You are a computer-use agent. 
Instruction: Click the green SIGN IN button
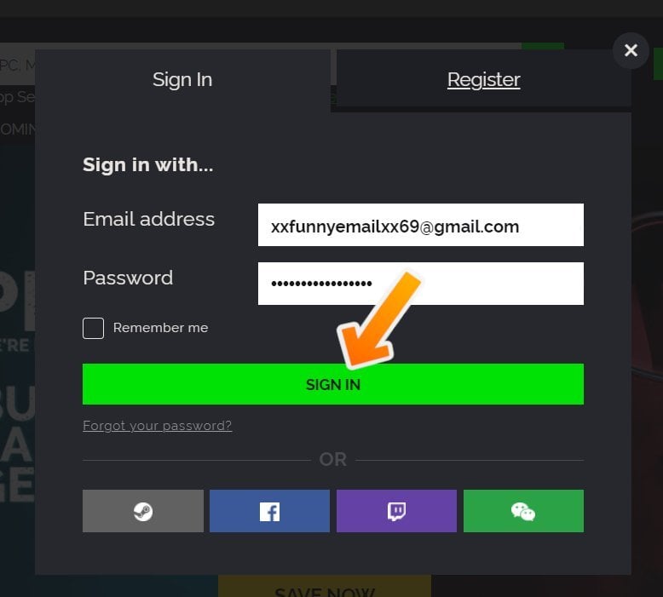pyautogui.click(x=333, y=384)
